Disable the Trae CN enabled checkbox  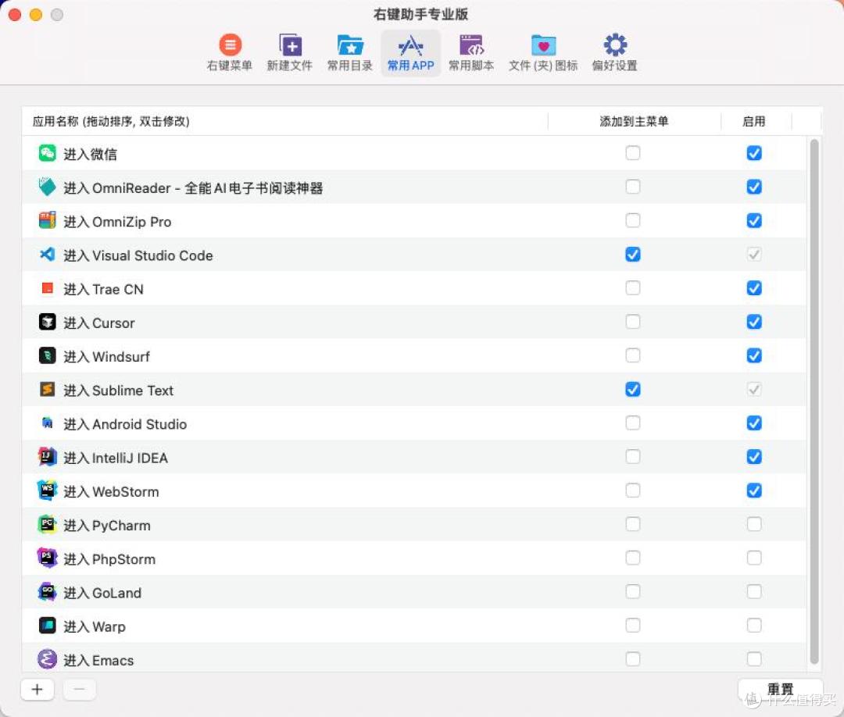pyautogui.click(x=754, y=287)
